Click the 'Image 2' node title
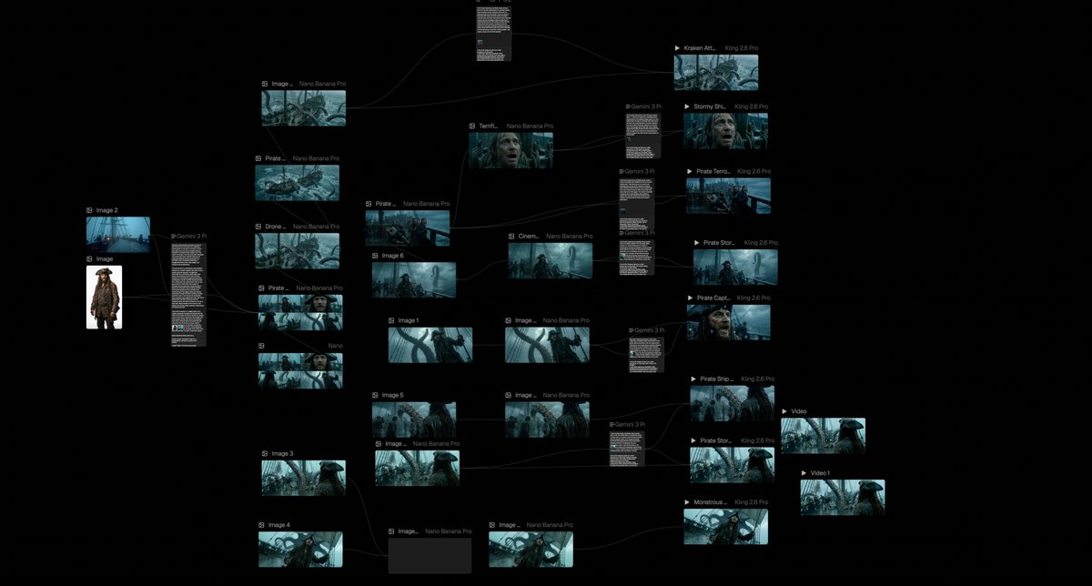The width and height of the screenshot is (1092, 586). (107, 210)
